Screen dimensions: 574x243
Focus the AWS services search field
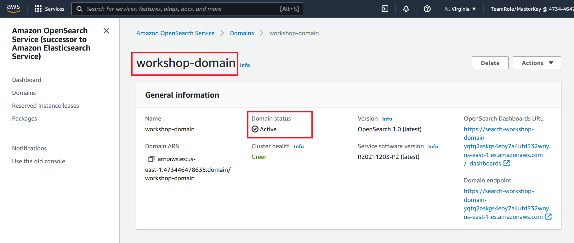click(187, 9)
